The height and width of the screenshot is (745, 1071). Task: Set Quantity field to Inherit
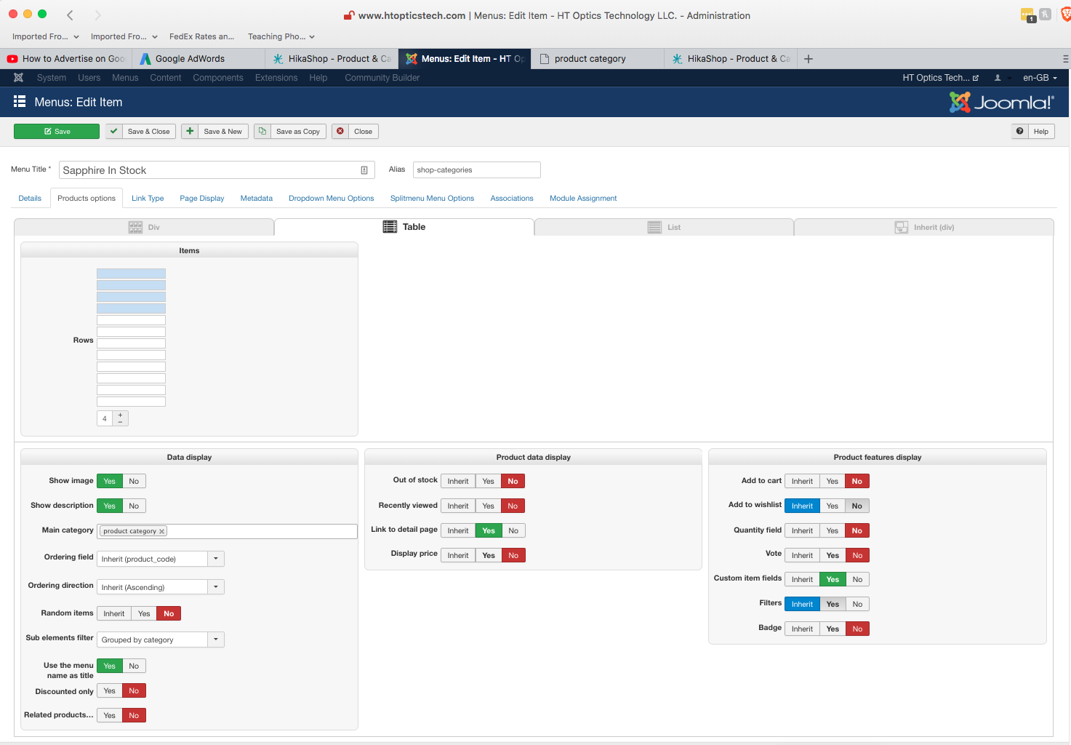[802, 531]
